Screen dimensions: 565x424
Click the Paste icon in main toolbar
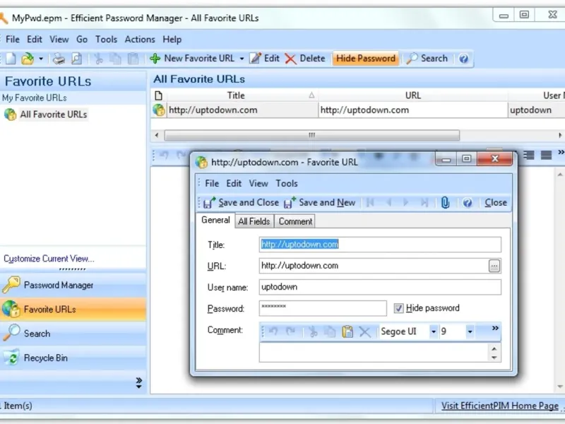pos(133,59)
